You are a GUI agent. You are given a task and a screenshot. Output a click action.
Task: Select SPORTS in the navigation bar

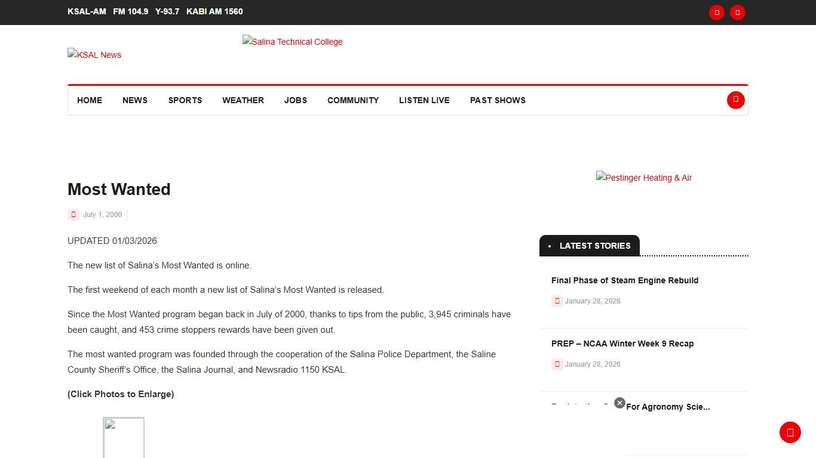tap(185, 100)
